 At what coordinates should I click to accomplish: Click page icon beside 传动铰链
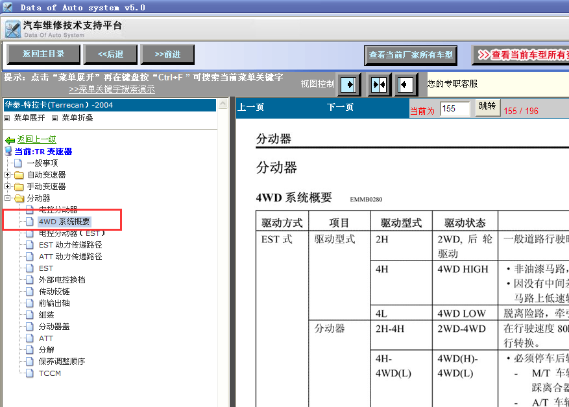pos(30,292)
